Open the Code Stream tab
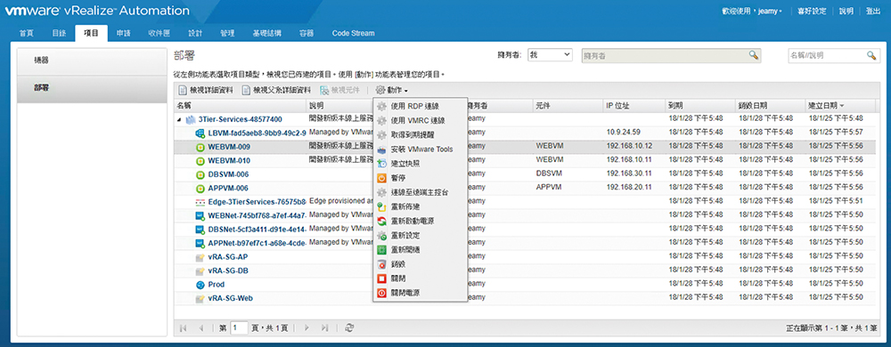This screenshot has width=891, height=347. [x=354, y=33]
